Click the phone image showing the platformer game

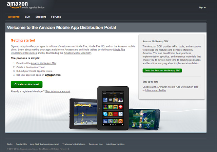tap(144, 119)
